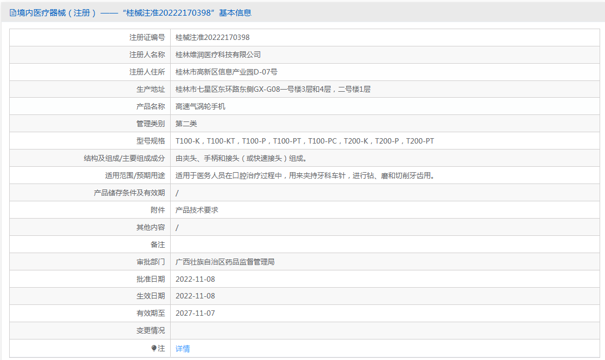Select management class value 第二类
The width and height of the screenshot is (605, 360).
click(186, 124)
